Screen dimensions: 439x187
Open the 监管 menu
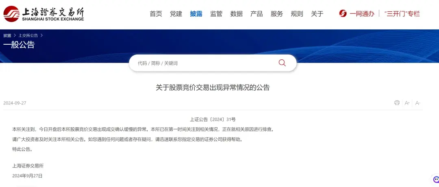[x=216, y=14]
